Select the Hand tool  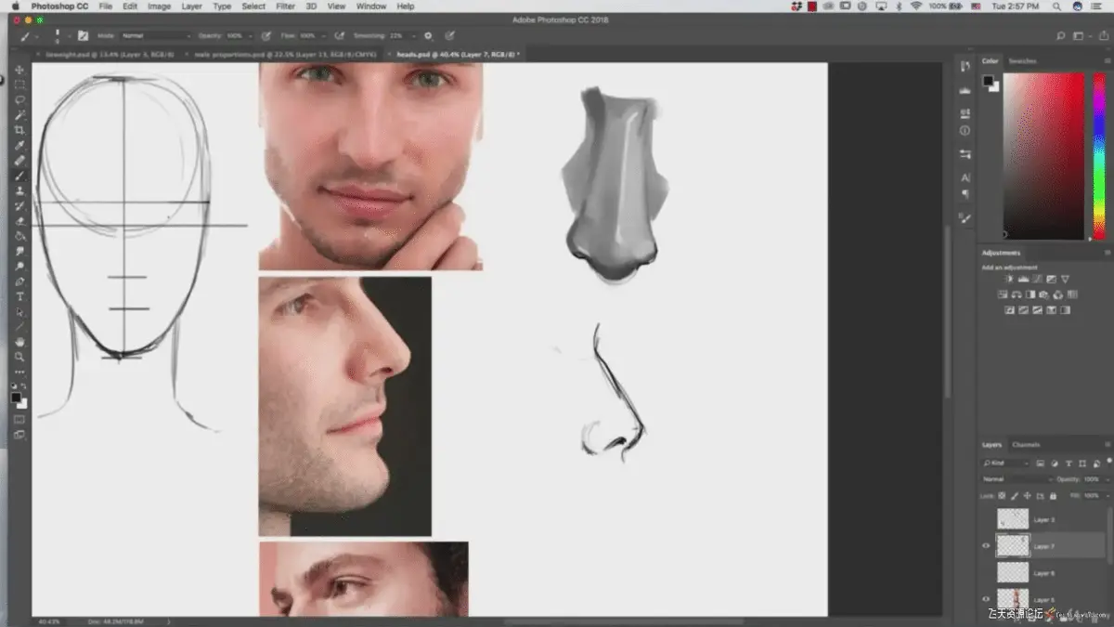(19, 342)
